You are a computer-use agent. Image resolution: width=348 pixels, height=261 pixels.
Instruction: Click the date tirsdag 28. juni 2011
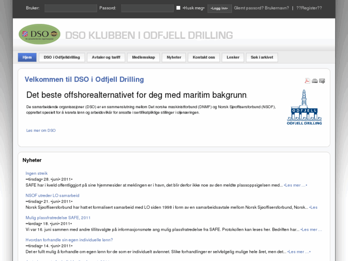(49, 179)
